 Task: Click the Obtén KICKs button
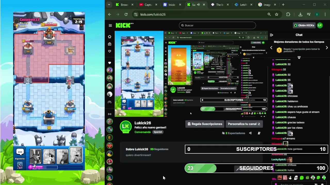304,25
